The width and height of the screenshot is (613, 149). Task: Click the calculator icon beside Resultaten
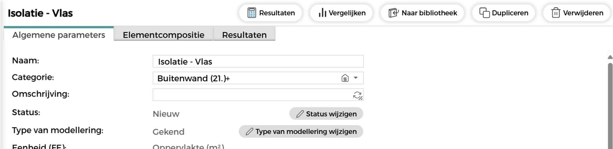[x=251, y=13]
